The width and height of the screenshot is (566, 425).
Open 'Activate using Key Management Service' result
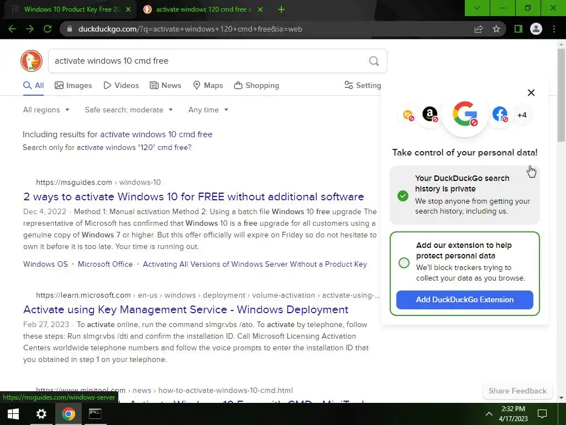pyautogui.click(x=186, y=310)
